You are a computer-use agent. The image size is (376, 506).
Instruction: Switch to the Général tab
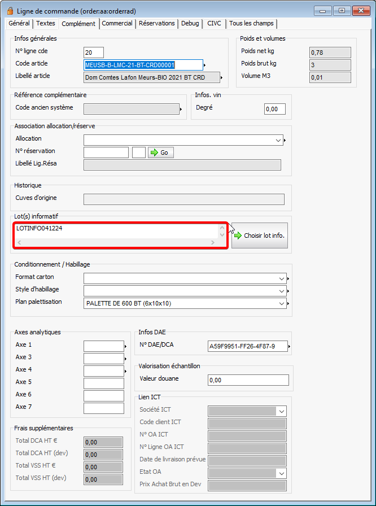[x=19, y=23]
